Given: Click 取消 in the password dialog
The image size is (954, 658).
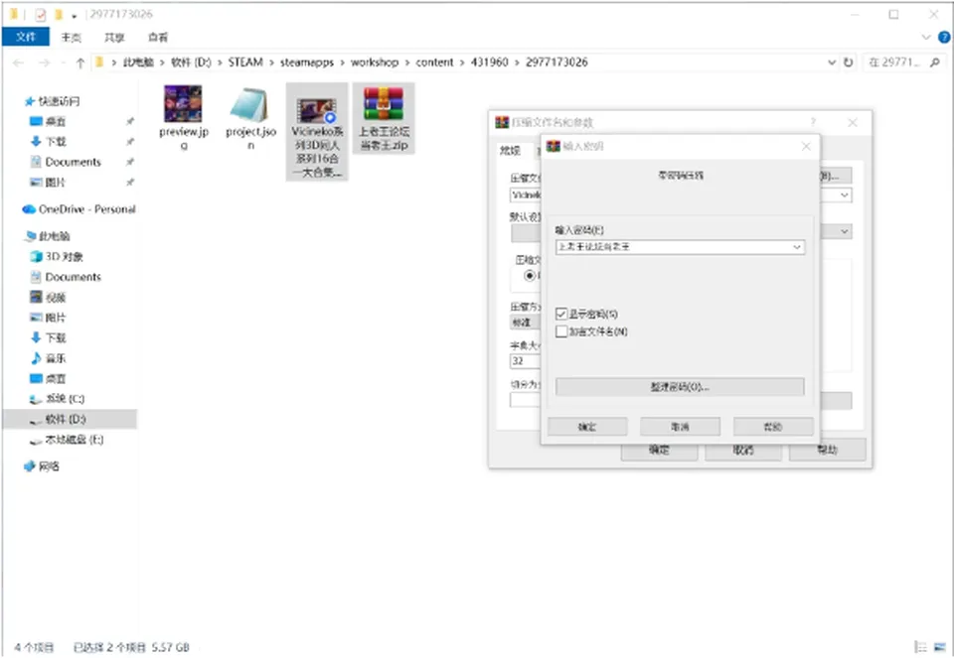Looking at the screenshot, I should click(x=680, y=427).
